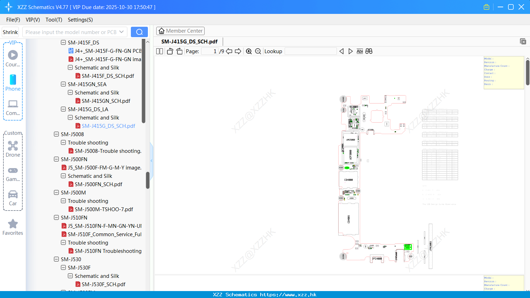The height and width of the screenshot is (298, 530).
Task: Open SM-J510FN Troubleshooting file
Action: [105, 251]
